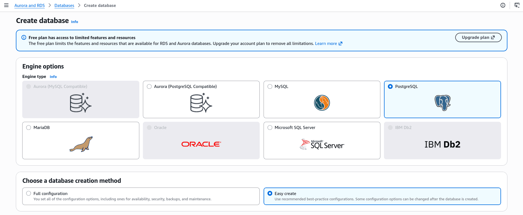Select the PostgreSQL engine radio button
This screenshot has height=215, width=523.
(390, 87)
